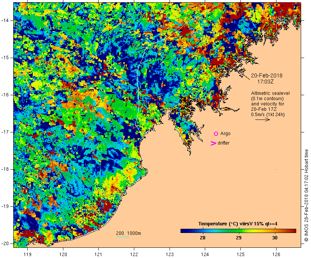Image resolution: width=311 pixels, height=258 pixels.
Task: Click the latitude axis label -15
Action: [5, 58]
